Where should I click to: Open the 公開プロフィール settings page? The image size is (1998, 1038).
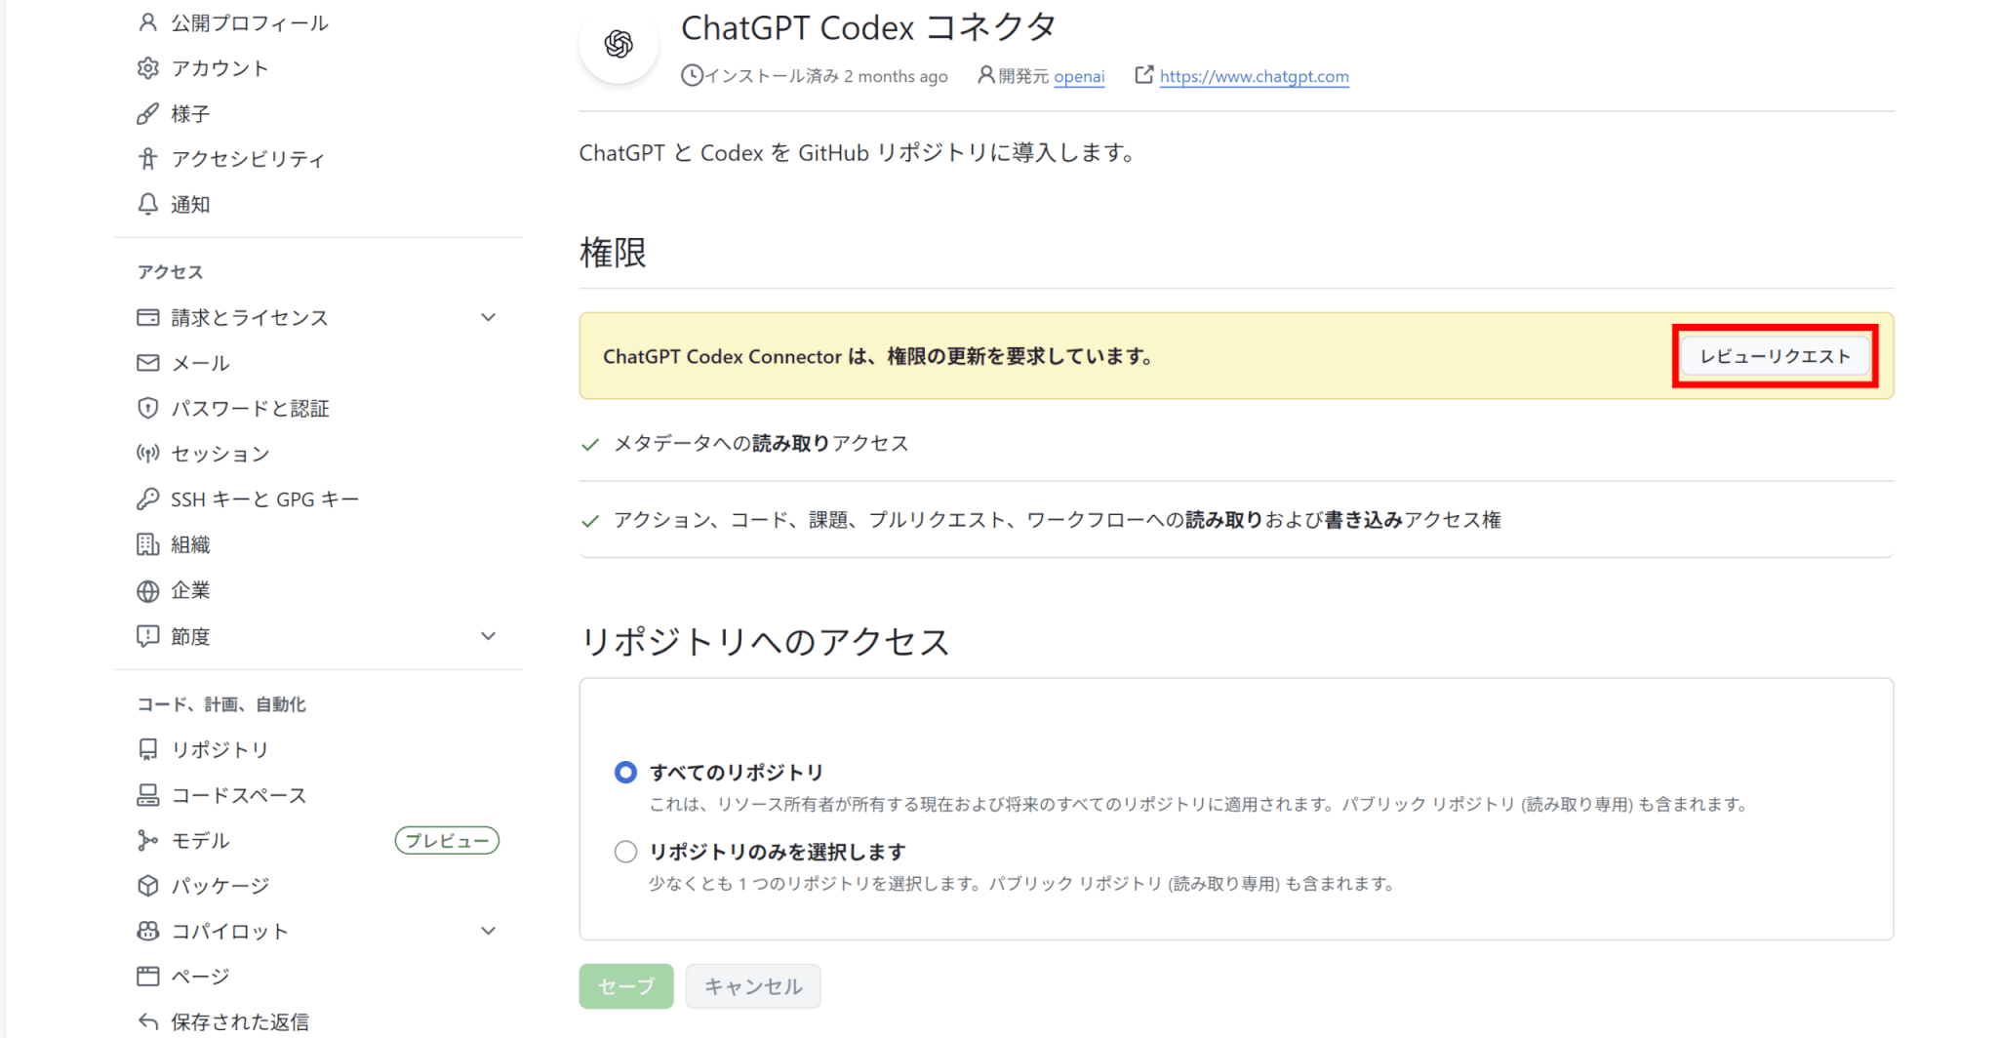point(249,22)
